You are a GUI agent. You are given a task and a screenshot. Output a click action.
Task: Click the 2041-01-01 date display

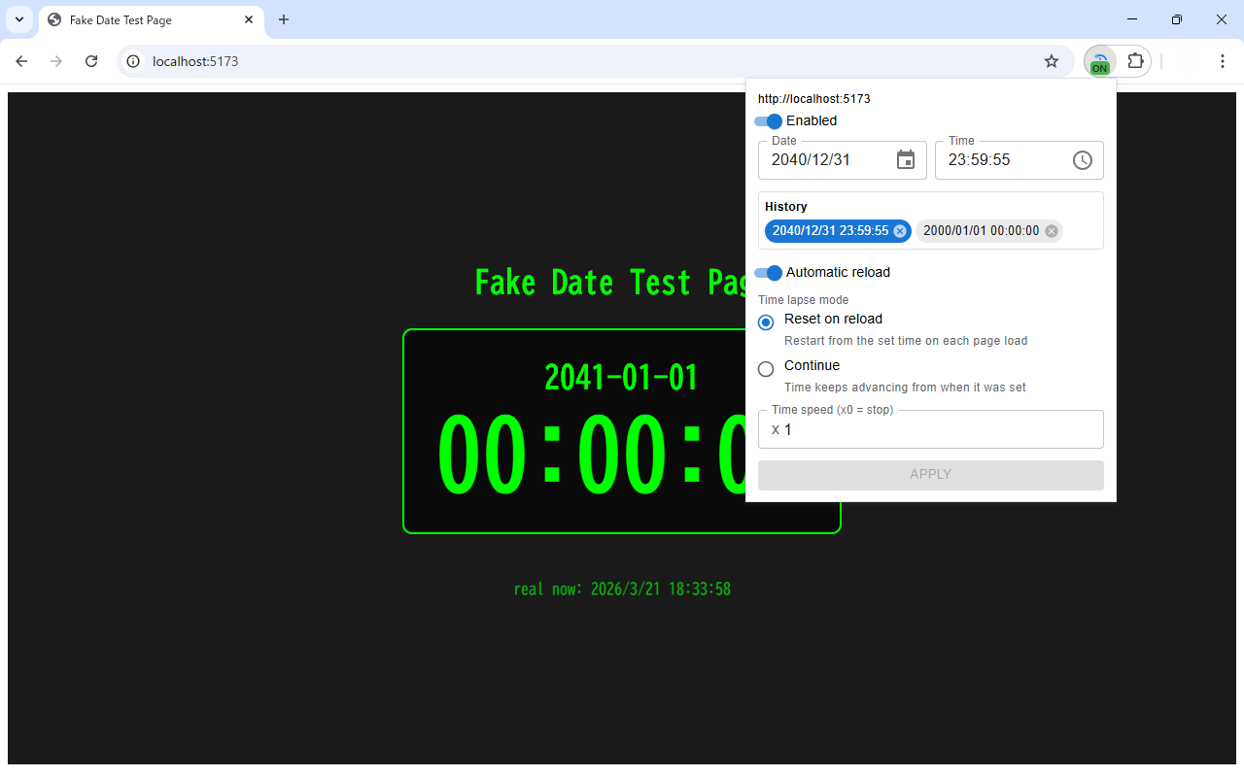[x=622, y=377]
